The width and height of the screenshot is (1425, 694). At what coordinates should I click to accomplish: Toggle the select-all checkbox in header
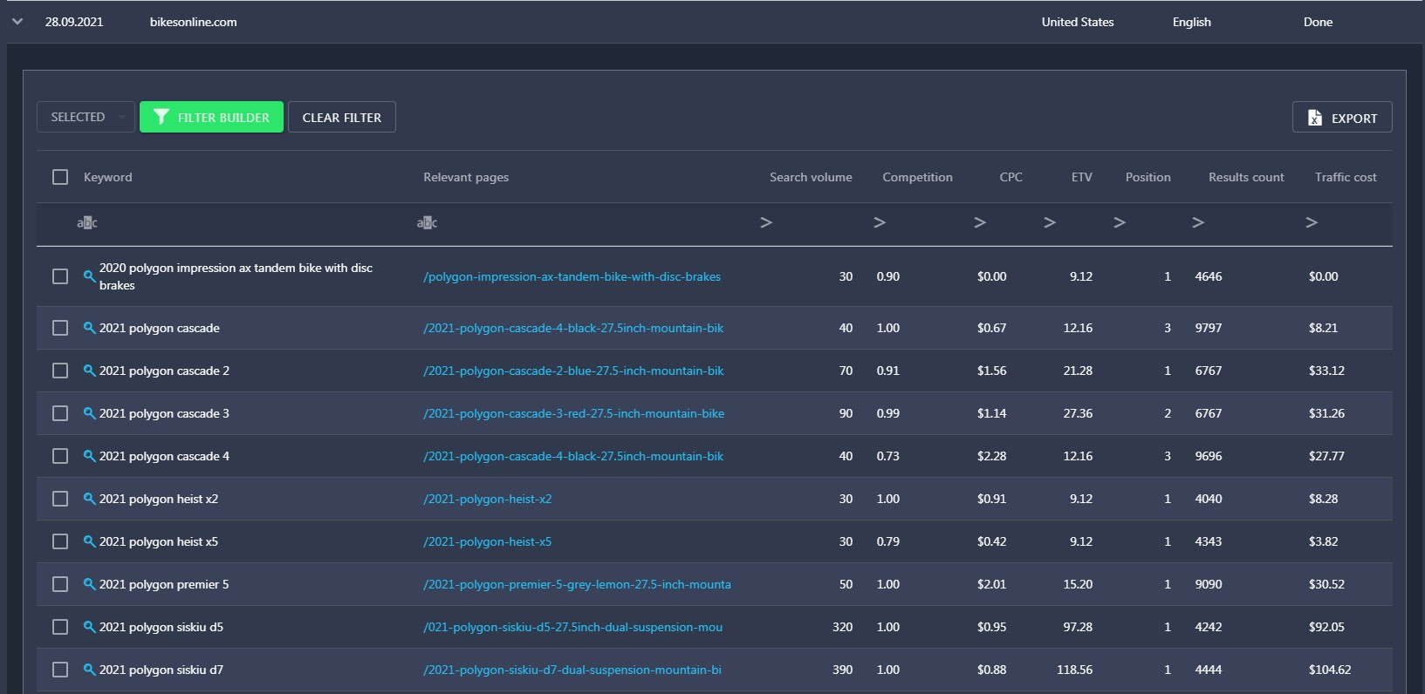click(x=60, y=177)
